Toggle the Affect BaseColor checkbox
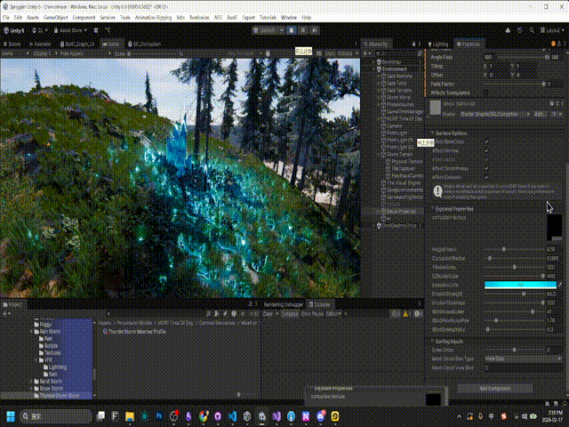 click(486, 141)
